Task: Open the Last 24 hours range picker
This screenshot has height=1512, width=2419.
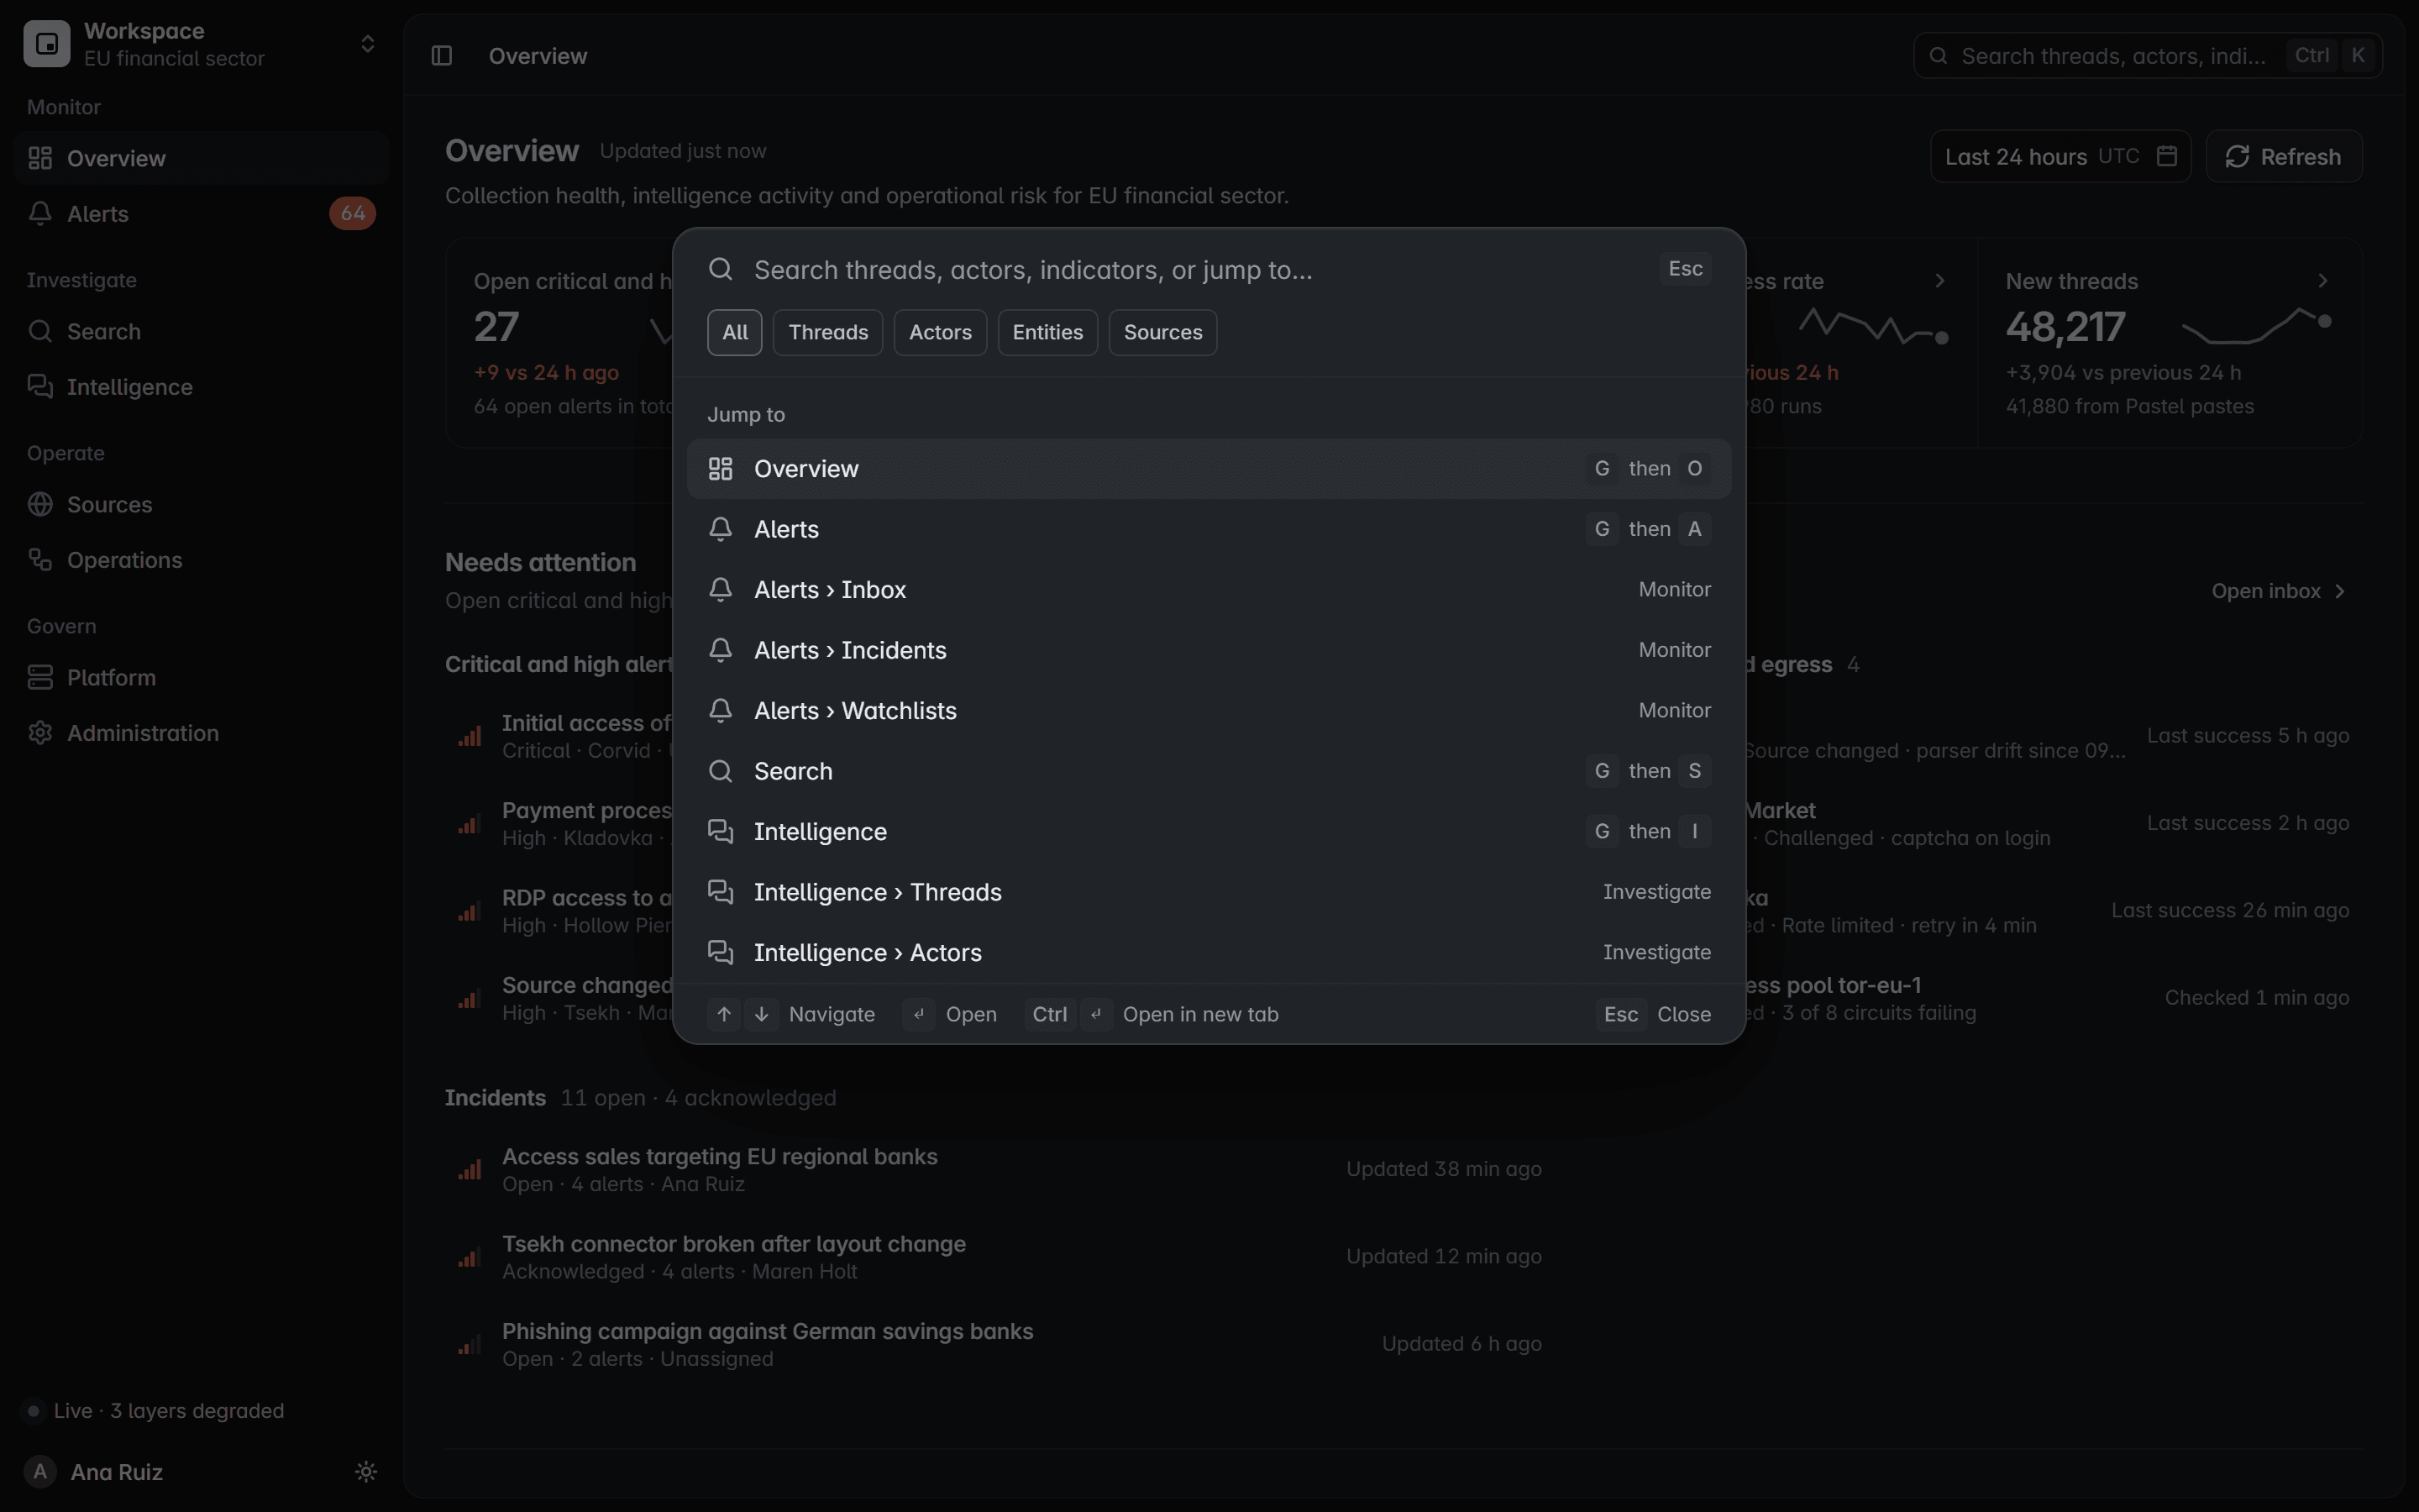Action: click(2060, 156)
